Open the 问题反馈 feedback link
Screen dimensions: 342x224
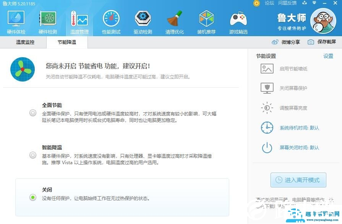(x=287, y=3)
